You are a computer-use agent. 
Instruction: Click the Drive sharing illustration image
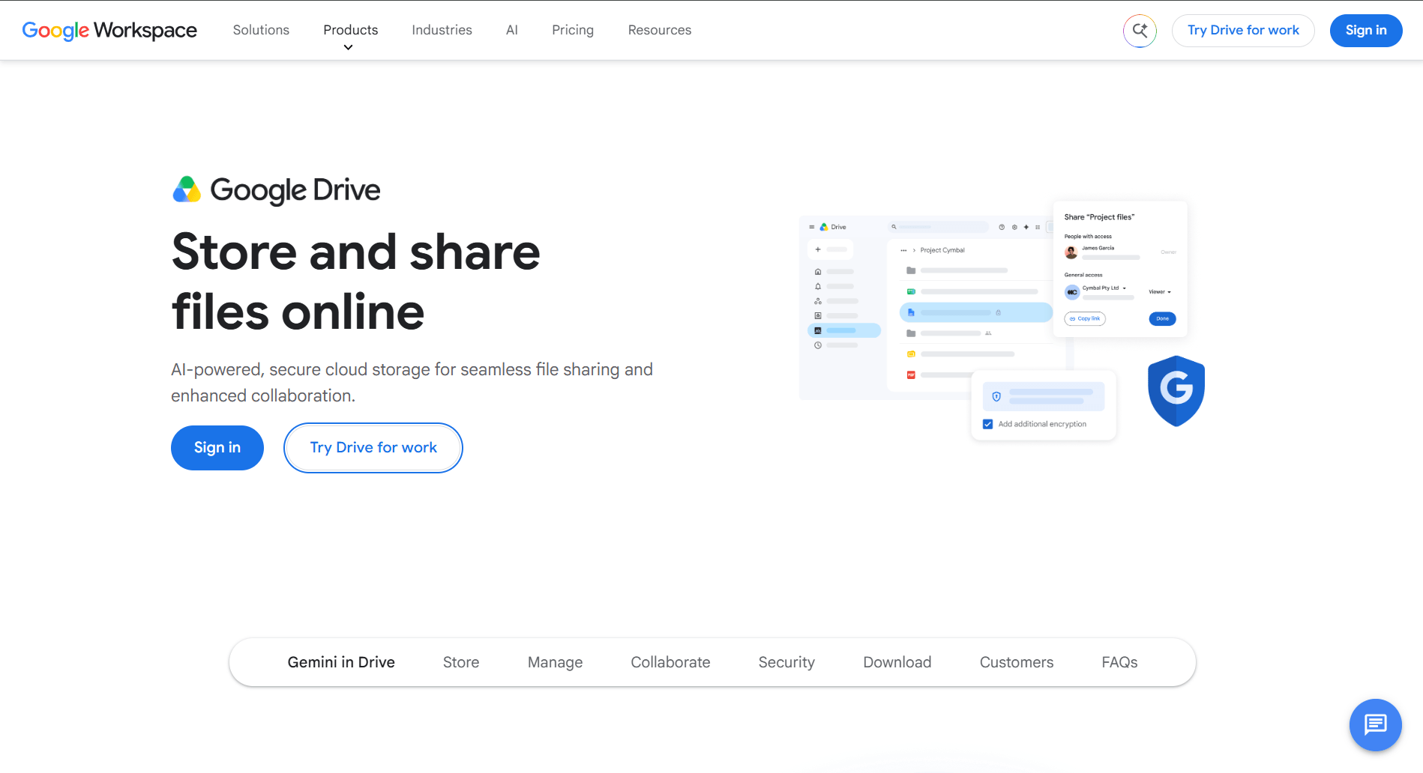1002,321
